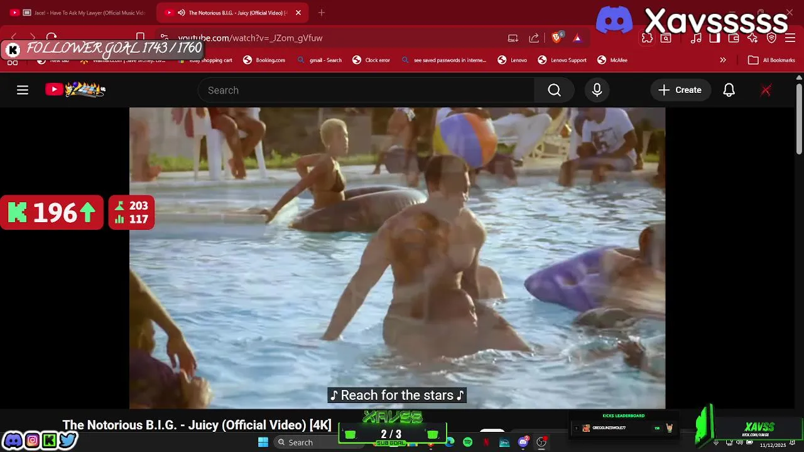Click the cast/screen icon in the address bar
804x452 pixels.
[513, 38]
